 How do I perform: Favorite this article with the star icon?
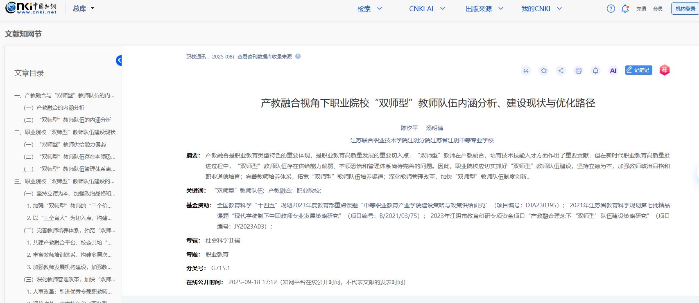tap(544, 71)
